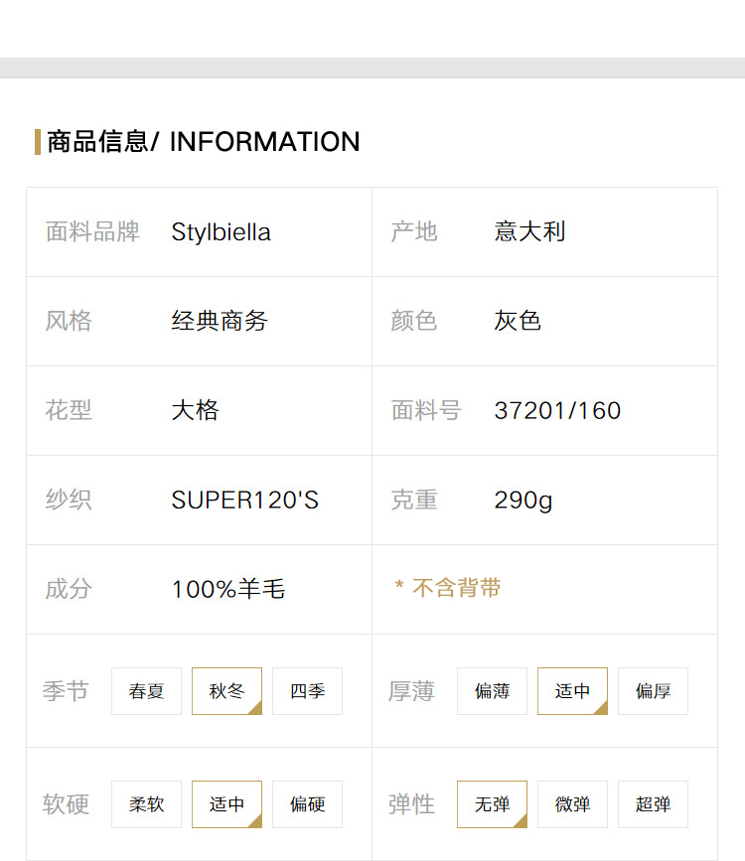The image size is (745, 861).
Task: Choose 偏硬 softness option
Action: pos(307,803)
